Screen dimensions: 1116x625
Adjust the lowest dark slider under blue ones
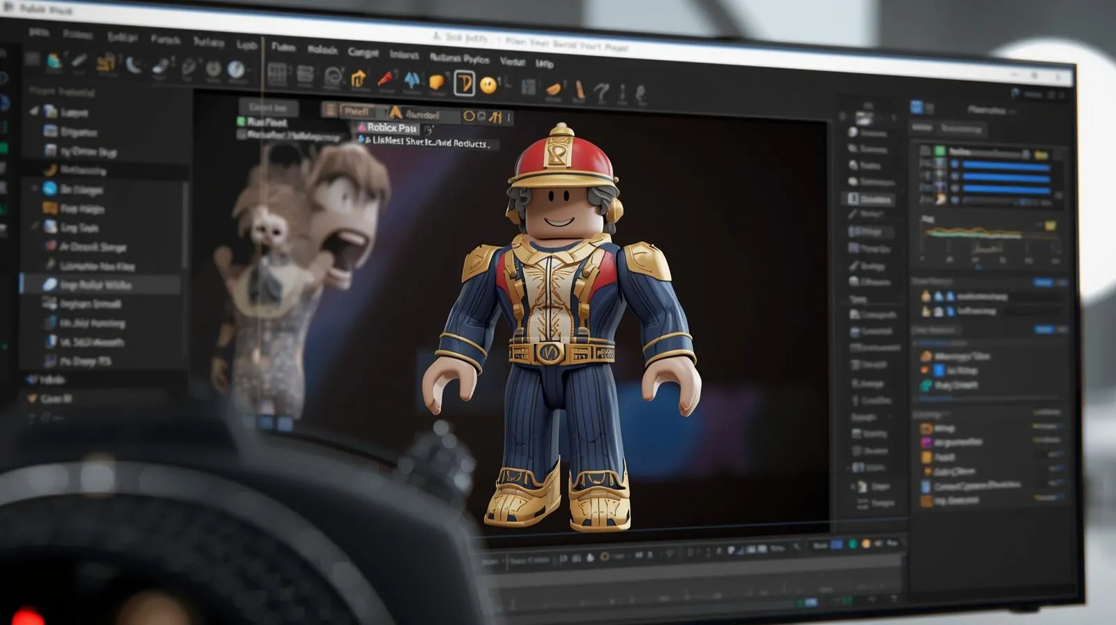tap(1006, 202)
